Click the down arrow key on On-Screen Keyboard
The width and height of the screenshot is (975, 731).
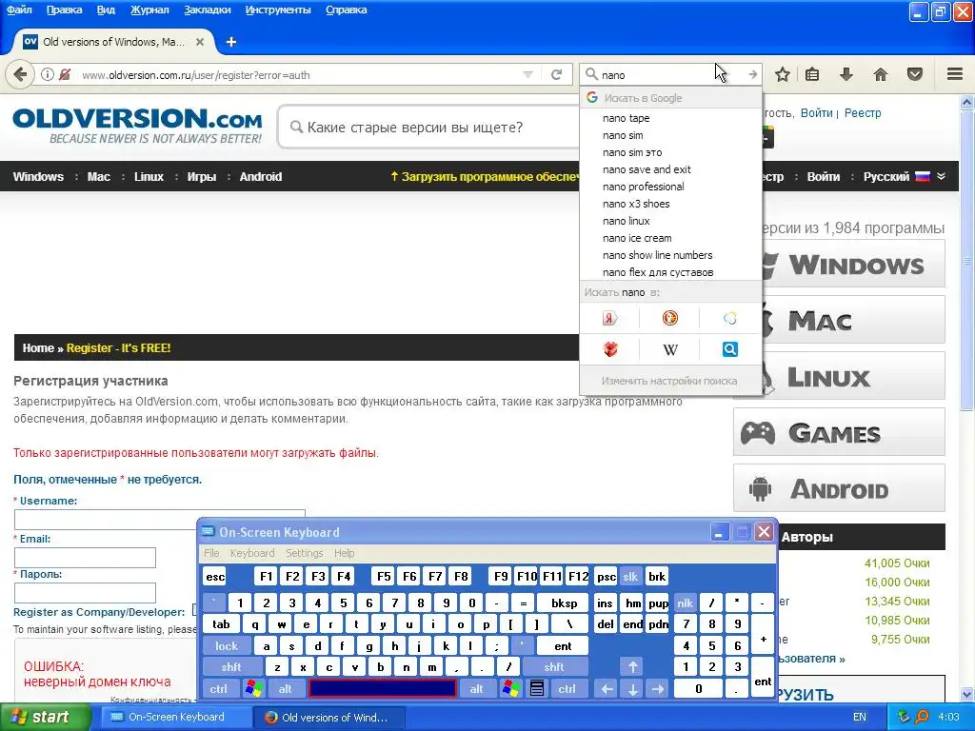click(632, 689)
